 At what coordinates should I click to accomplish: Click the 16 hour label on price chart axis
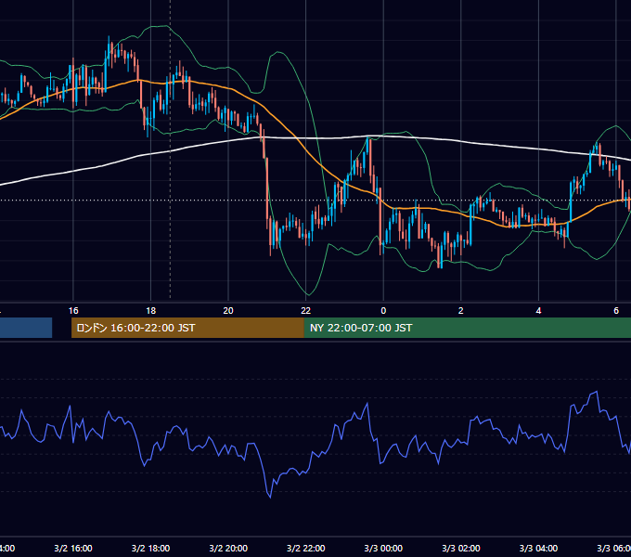click(73, 311)
